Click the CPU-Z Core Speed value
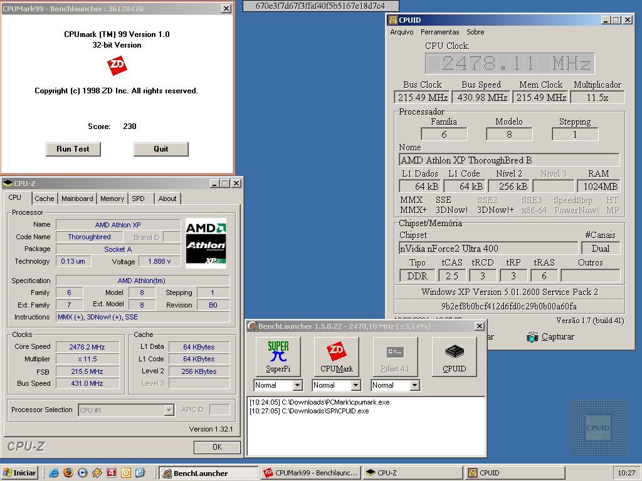 87,347
